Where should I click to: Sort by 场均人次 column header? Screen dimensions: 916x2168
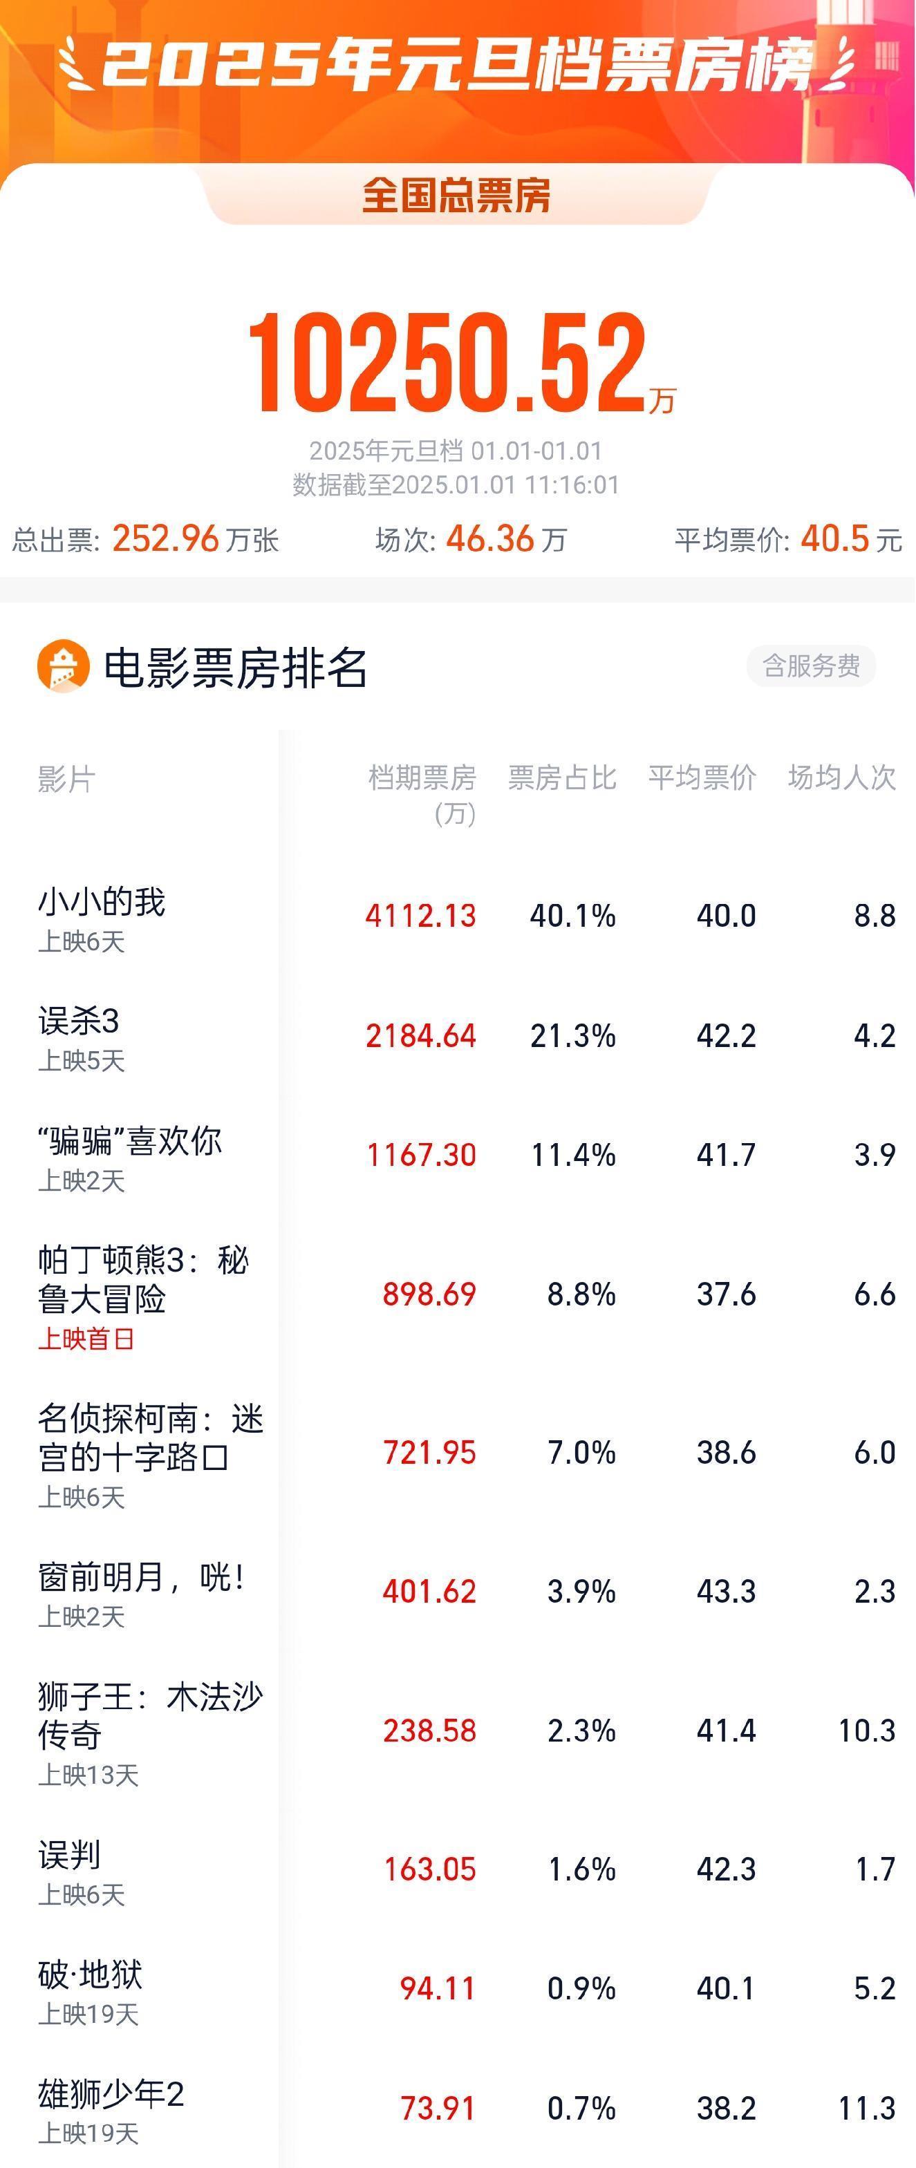pos(841,777)
